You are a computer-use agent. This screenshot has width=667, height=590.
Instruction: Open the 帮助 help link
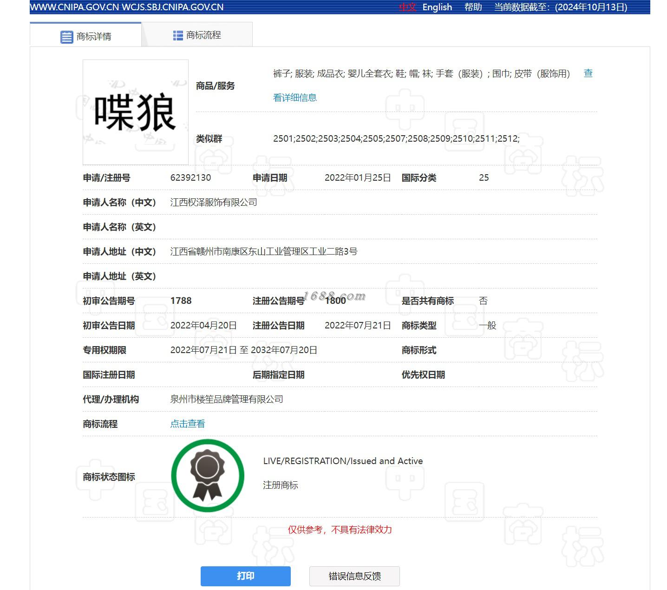click(x=473, y=7)
